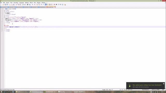This screenshot has width=166, height=93.
Task: Open the user-defined language icon
Action: tap(48, 5)
